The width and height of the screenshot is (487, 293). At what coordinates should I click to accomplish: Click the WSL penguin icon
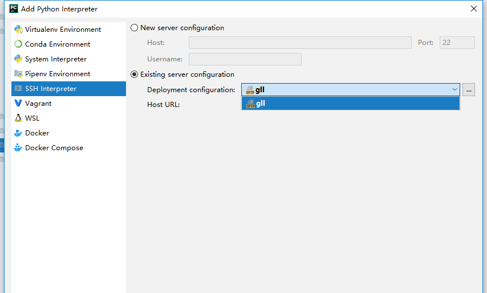(18, 118)
